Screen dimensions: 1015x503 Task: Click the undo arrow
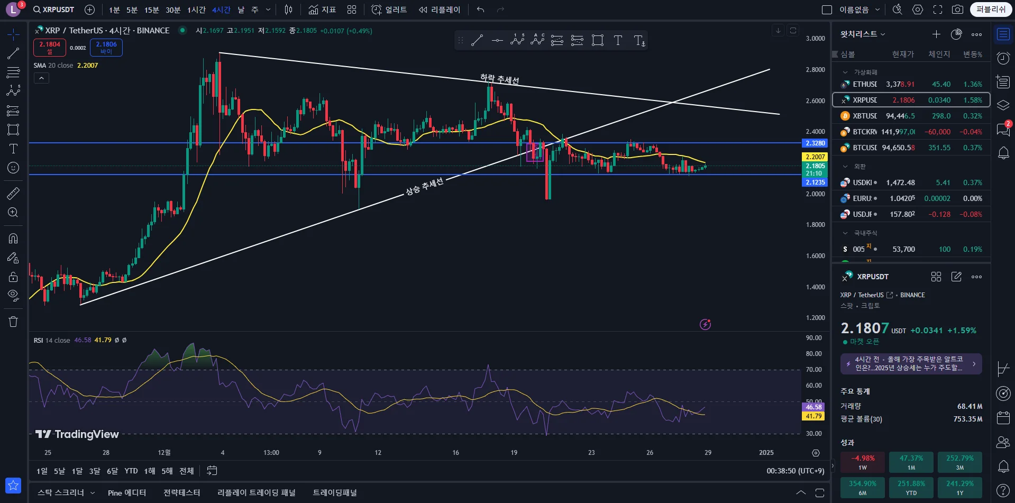coord(480,10)
